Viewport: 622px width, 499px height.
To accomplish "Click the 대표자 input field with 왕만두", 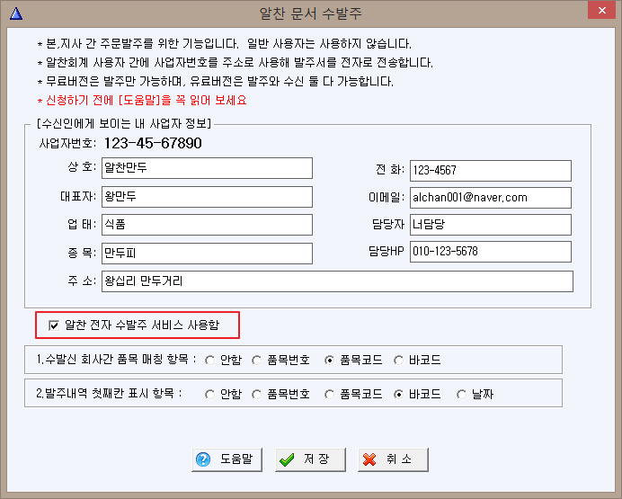I will pyautogui.click(x=207, y=197).
